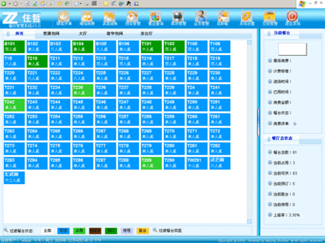
Task: Open the browser History icon
Action: [x=68, y=4]
